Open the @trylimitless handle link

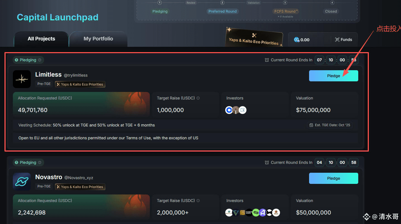[76, 75]
